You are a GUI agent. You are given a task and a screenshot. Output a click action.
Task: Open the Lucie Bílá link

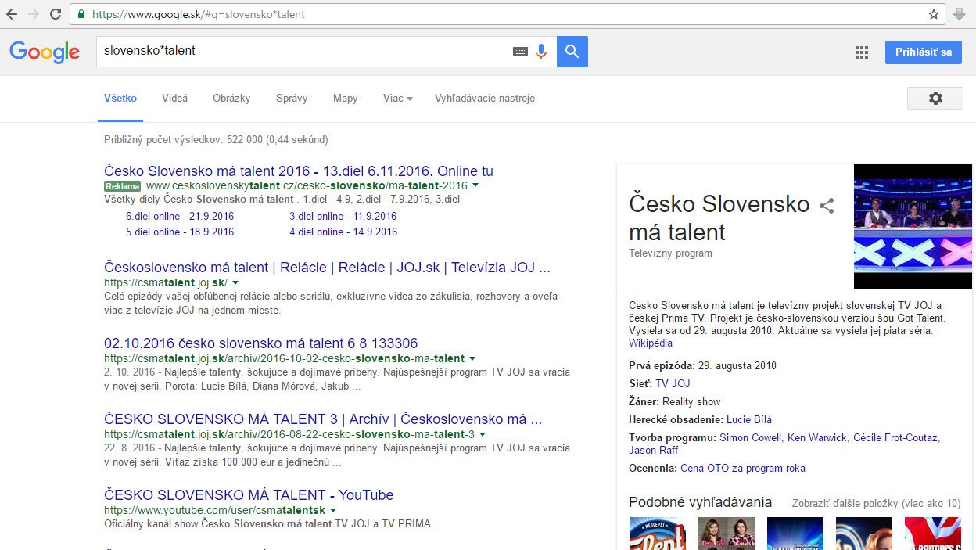748,420
